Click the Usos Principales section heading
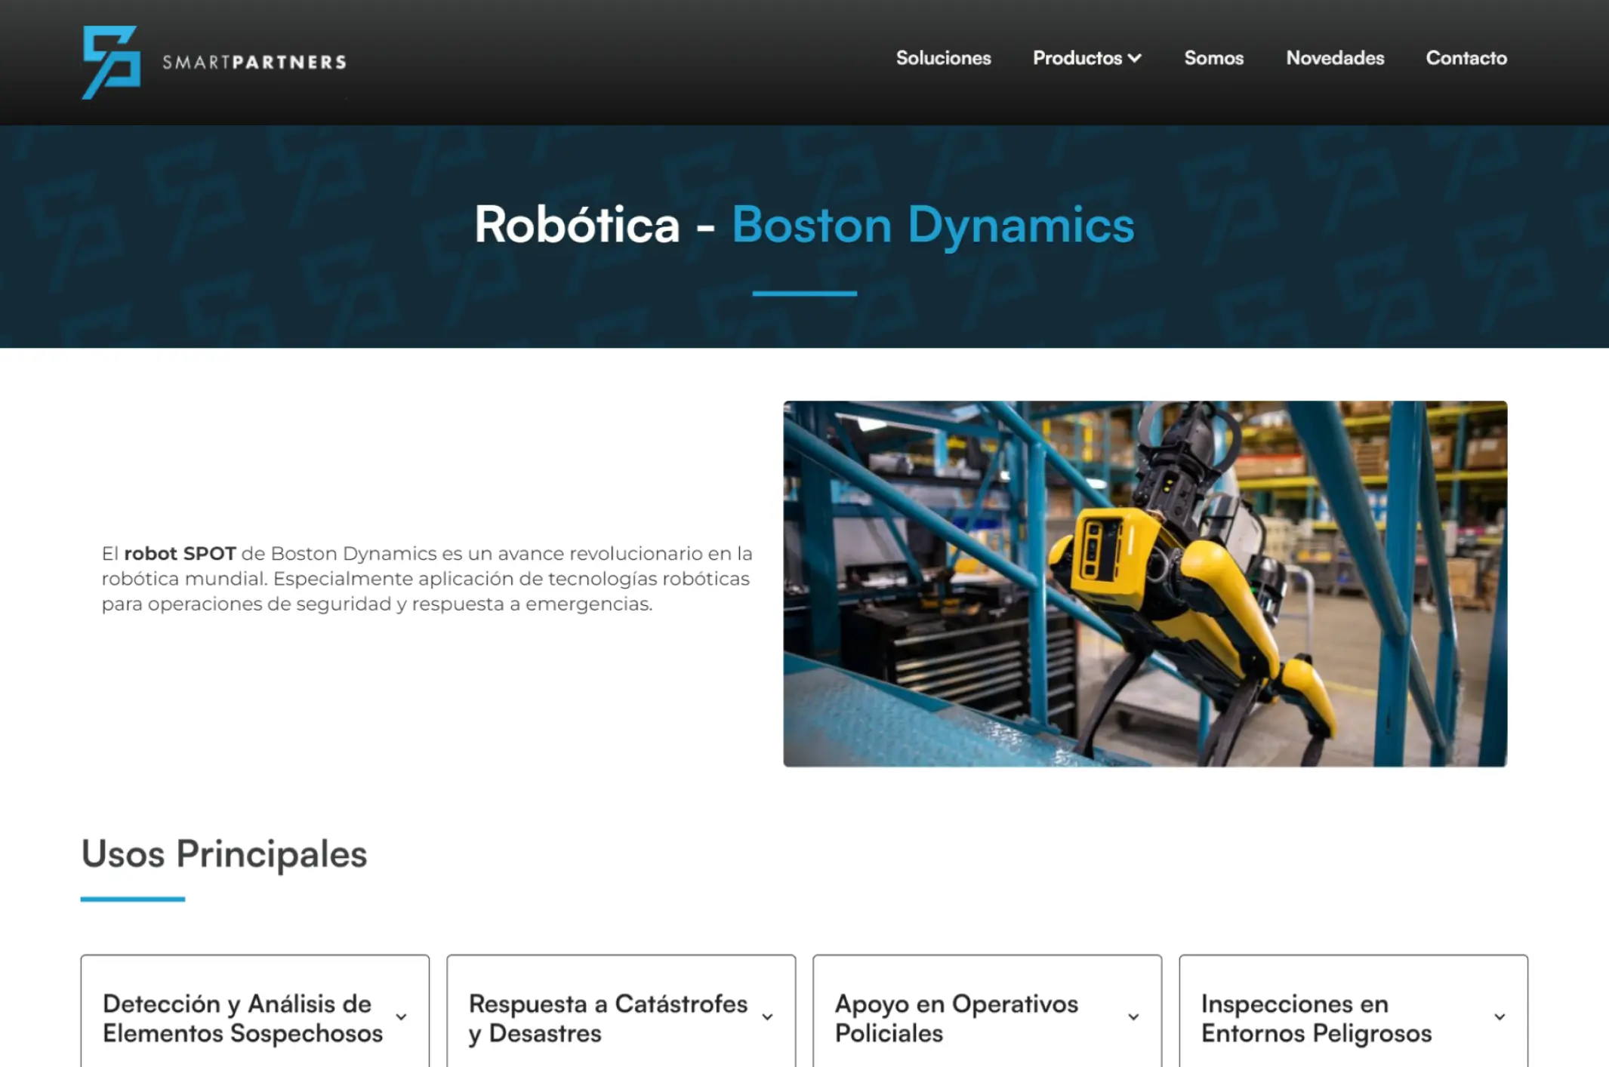Screen dimensions: 1609x1067 tap(224, 854)
